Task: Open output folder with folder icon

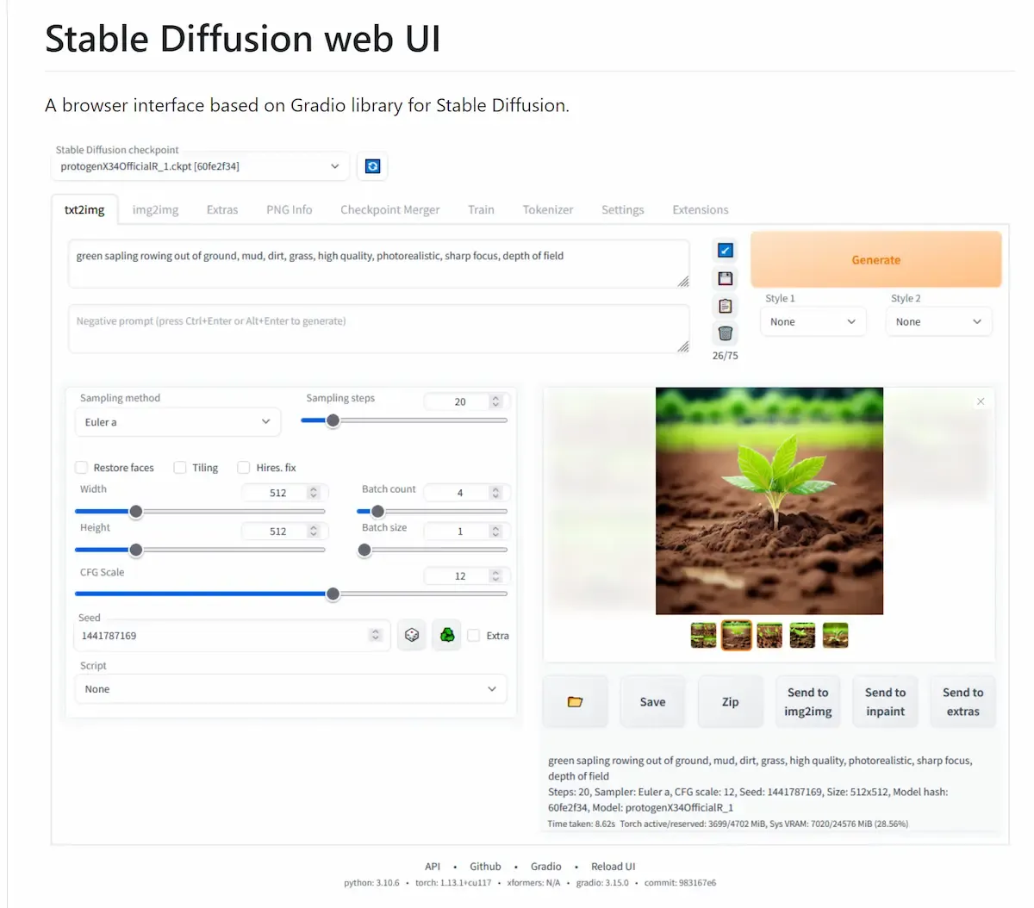Action: (x=575, y=700)
